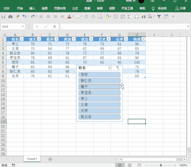Clear the filter in the 姓名 slicer
This screenshot has width=191, height=167.
[x=118, y=68]
